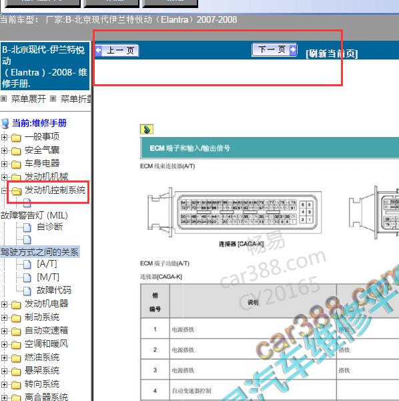Expand the 燃油系统 folder plus box
399x401 pixels.
(x=4, y=358)
